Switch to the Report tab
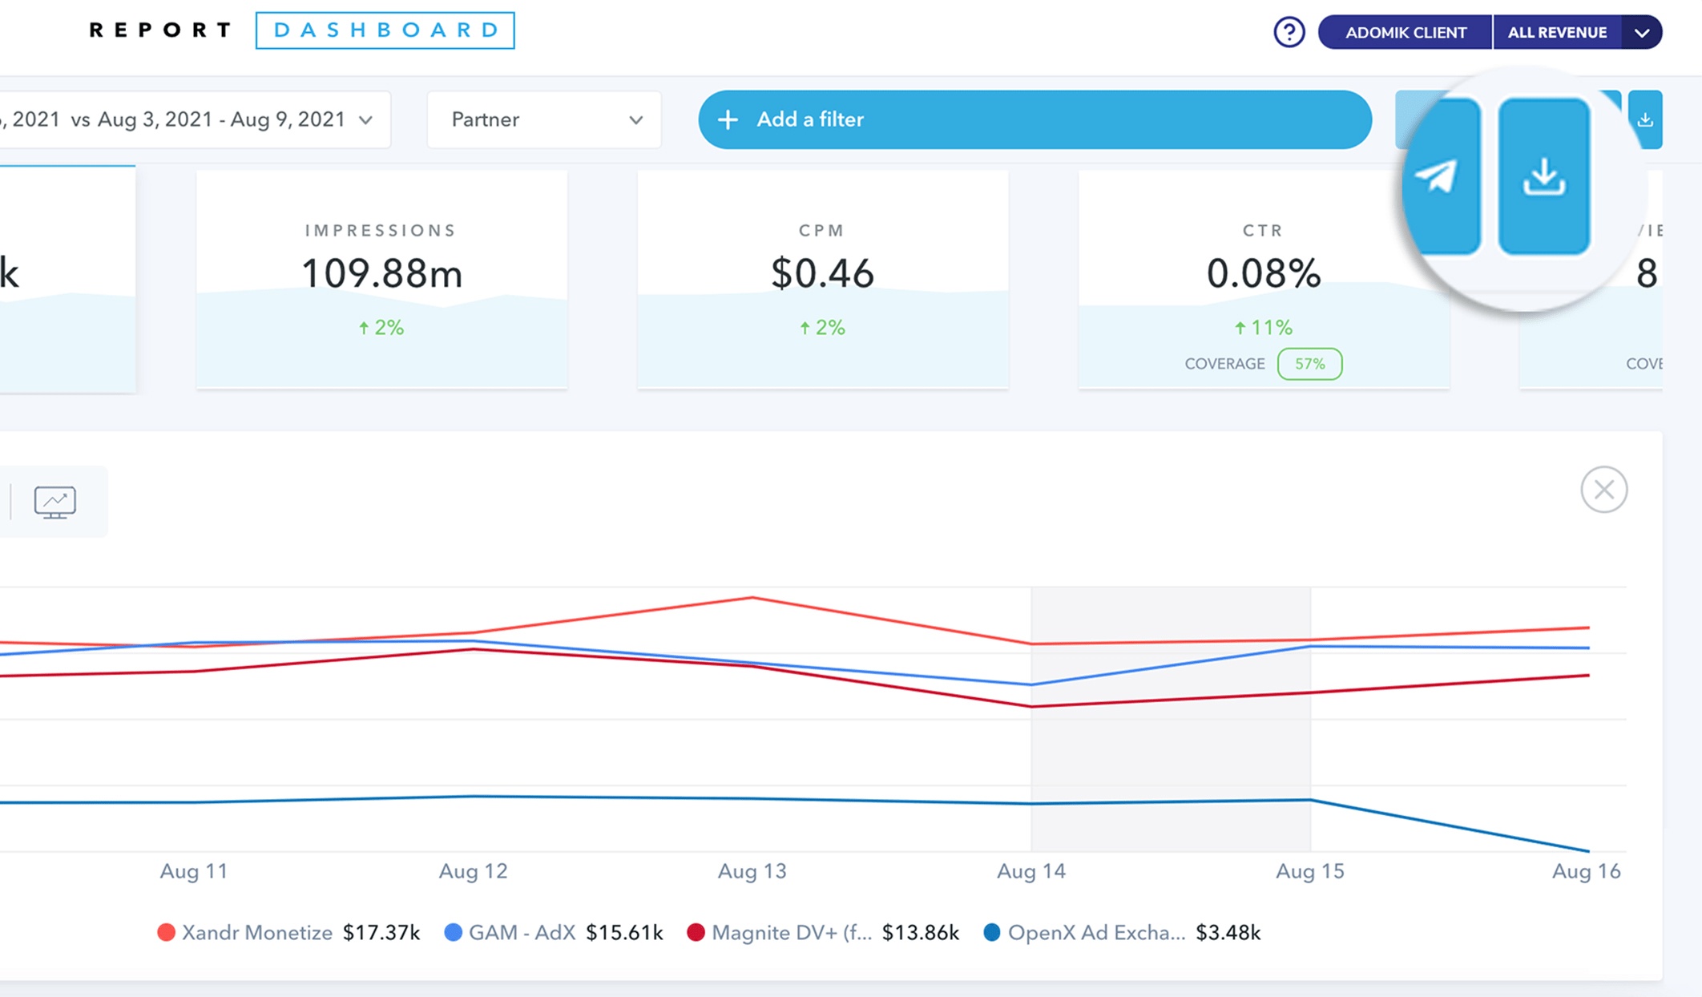The image size is (1702, 997). [x=160, y=30]
